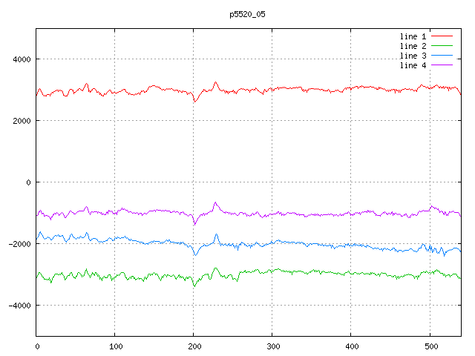Click the red line 1 legend sample
Screen dimensions: 475x356
442,36
